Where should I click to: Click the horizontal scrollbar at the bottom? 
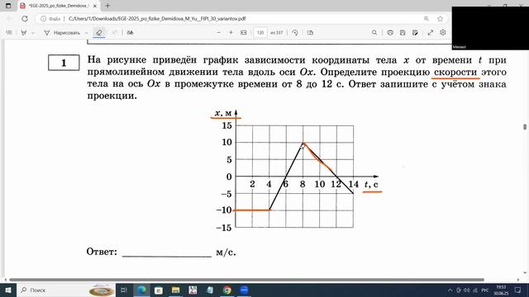246,280
